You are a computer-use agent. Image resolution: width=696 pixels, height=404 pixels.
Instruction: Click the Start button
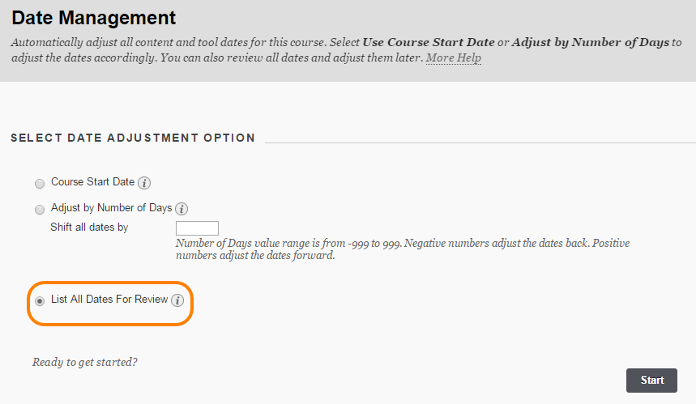pyautogui.click(x=651, y=380)
